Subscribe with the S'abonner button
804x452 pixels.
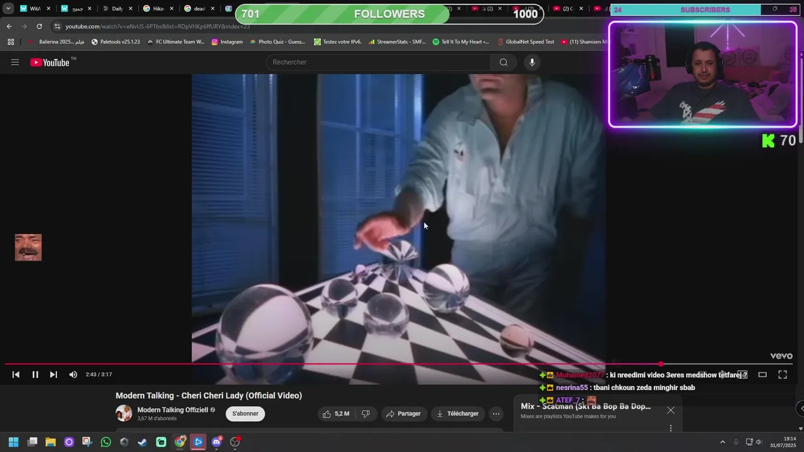tap(245, 414)
